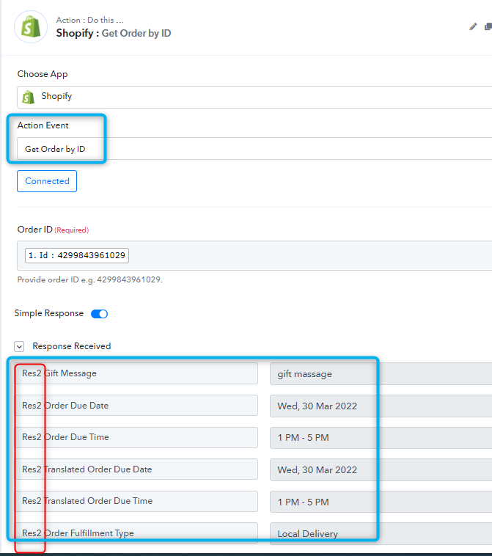This screenshot has width=492, height=556.
Task: Click the 'Choose App' label
Action: coord(43,74)
